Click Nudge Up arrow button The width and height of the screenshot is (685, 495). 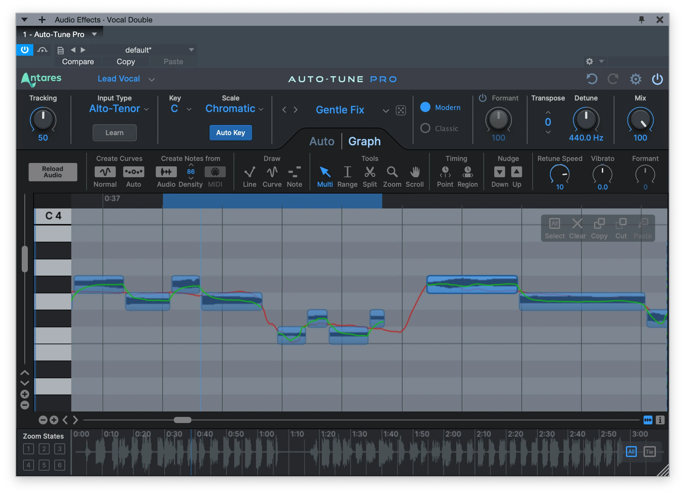pyautogui.click(x=516, y=172)
